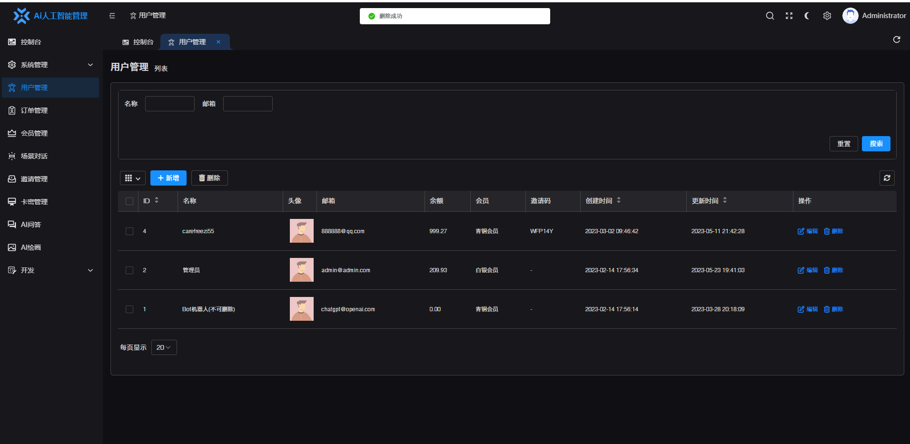This screenshot has height=444, width=910.
Task: Expand the 系统管理 sidebar menu
Action: [50, 65]
